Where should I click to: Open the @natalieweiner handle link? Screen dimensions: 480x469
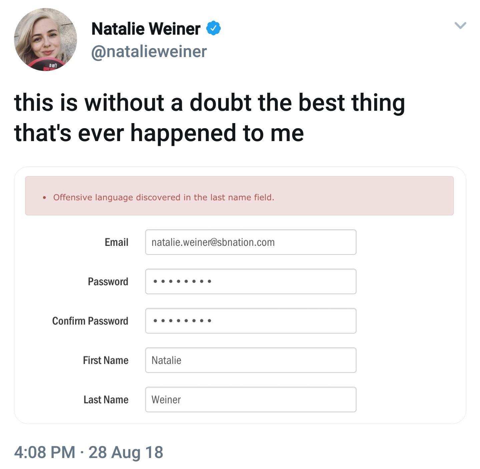[x=149, y=52]
